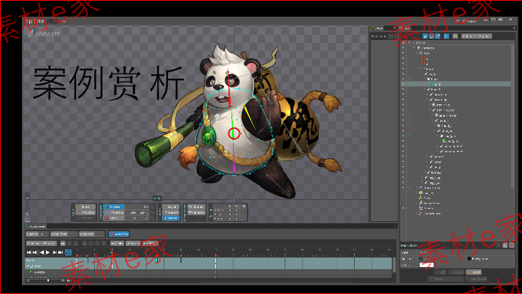This screenshot has height=294, width=522.
Task: Go to the next keyframe
Action: point(55,252)
